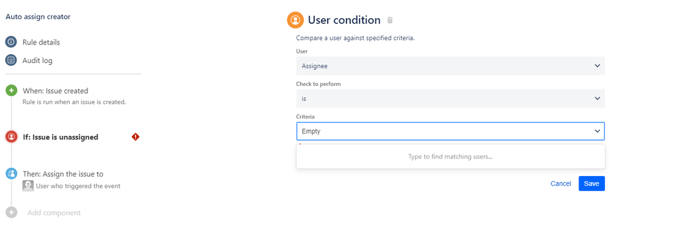Open the User dropdown set to Assignee

point(450,66)
